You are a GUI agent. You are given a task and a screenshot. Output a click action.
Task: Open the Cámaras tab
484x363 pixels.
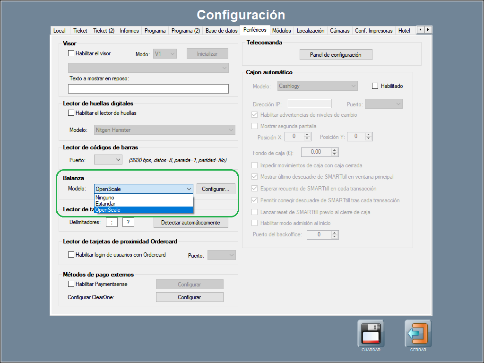339,31
